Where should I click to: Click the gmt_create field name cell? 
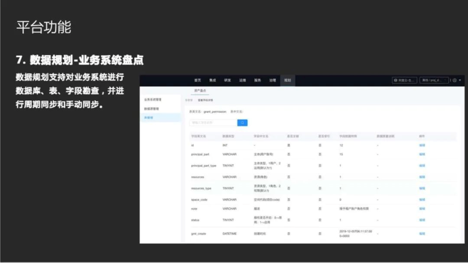pyautogui.click(x=198, y=234)
